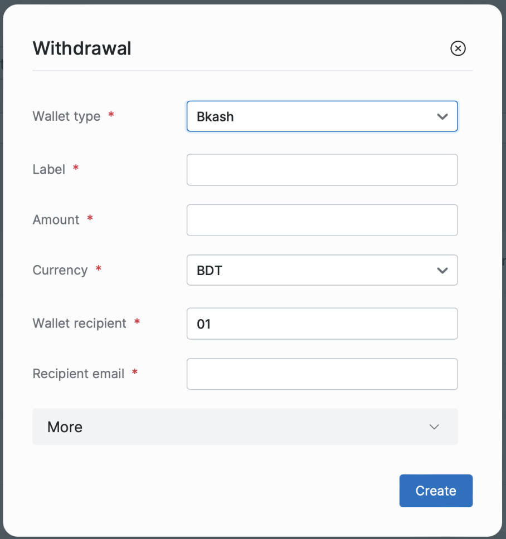The width and height of the screenshot is (506, 539).
Task: Click the Withdrawal dialog title
Action: click(x=82, y=48)
